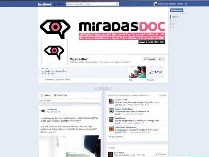The image size is (209, 157).
Task: Switch to Foto / vídeo tab
Action: [60, 95]
